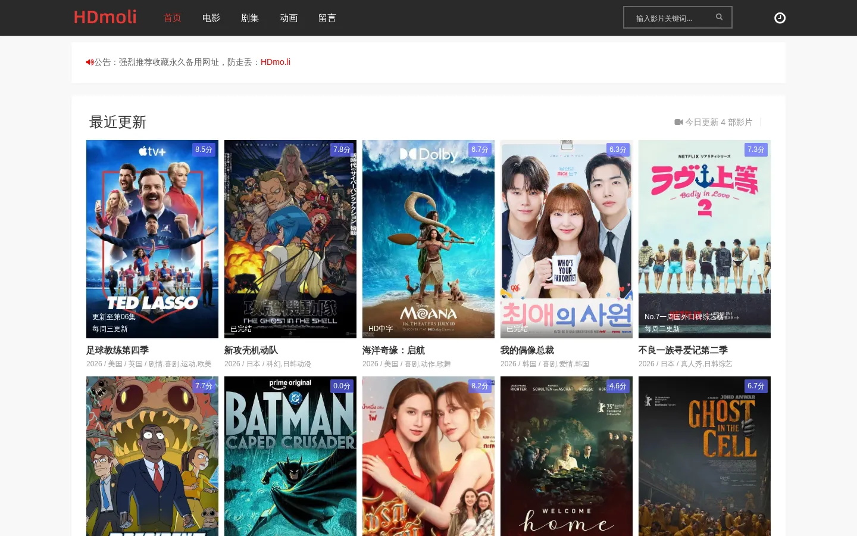Image resolution: width=857 pixels, height=536 pixels.
Task: Click the 8.5分 rating badge
Action: 204,149
